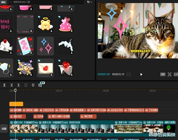
Task: Download the chained purple heart sticker
Action: point(31,75)
